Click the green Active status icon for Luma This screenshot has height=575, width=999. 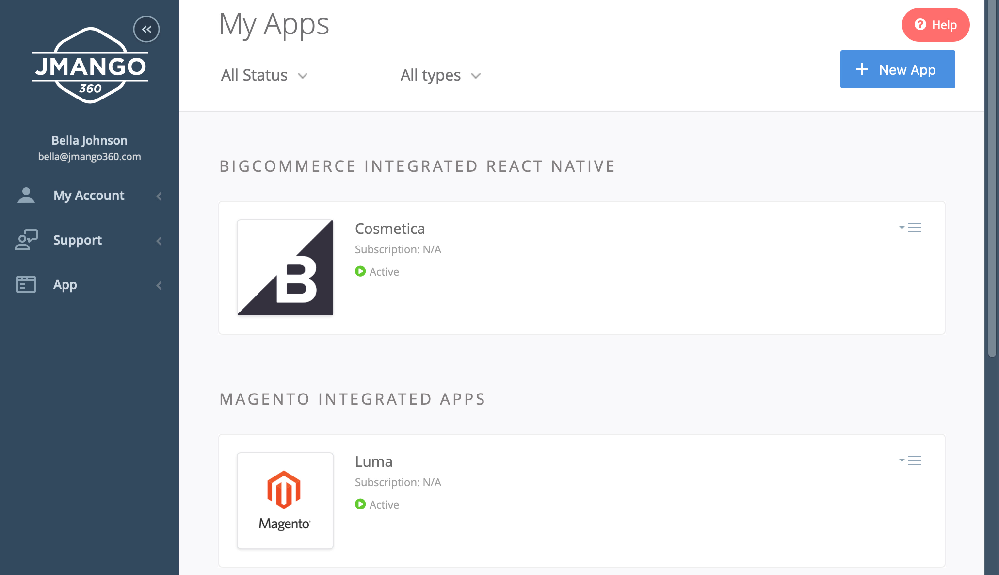tap(360, 504)
